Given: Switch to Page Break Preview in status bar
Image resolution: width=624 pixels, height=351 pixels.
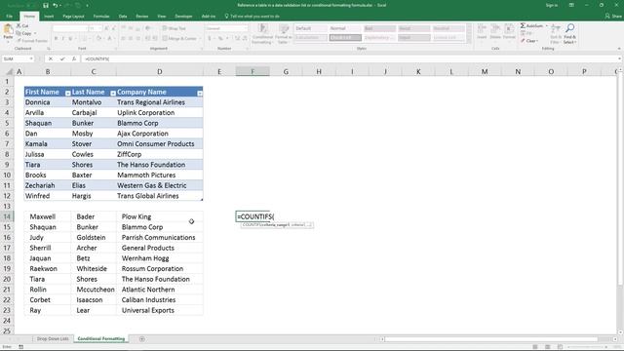Looking at the screenshot, I should pos(560,347).
